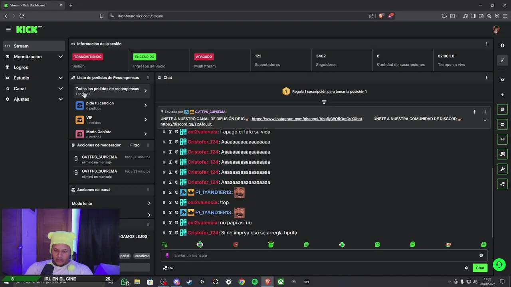This screenshot has height=287, width=511.
Task: Click the purple microphone icon in message box
Action: (x=167, y=256)
